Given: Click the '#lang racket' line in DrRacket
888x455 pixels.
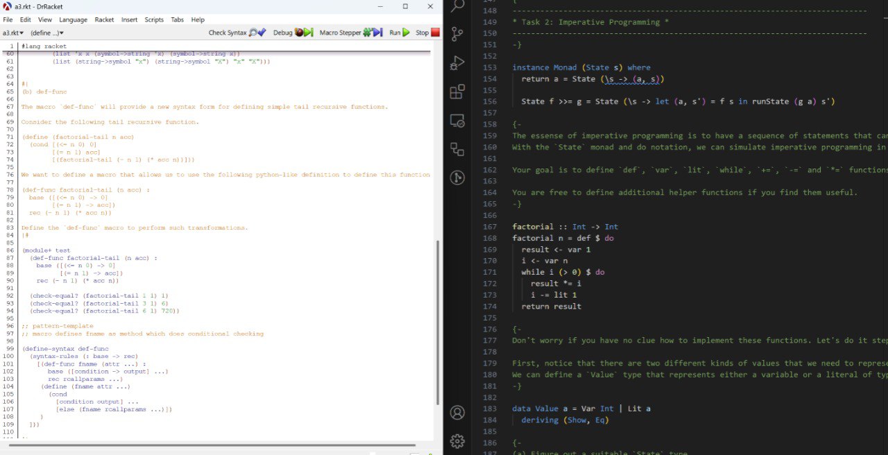Looking at the screenshot, I should click(x=44, y=46).
